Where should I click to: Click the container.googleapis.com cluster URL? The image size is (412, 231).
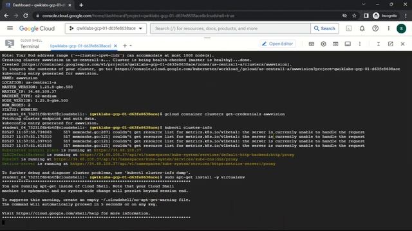[156, 64]
